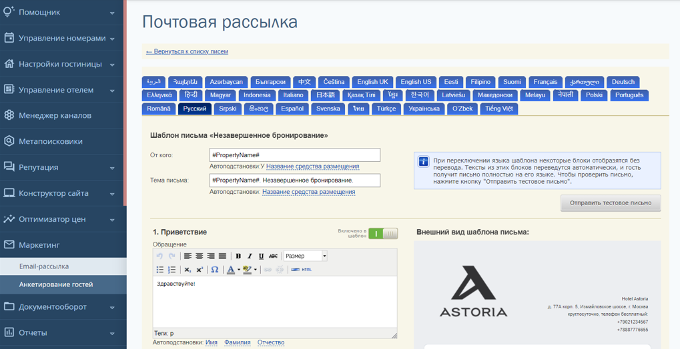Apply subscript formatting

click(188, 270)
